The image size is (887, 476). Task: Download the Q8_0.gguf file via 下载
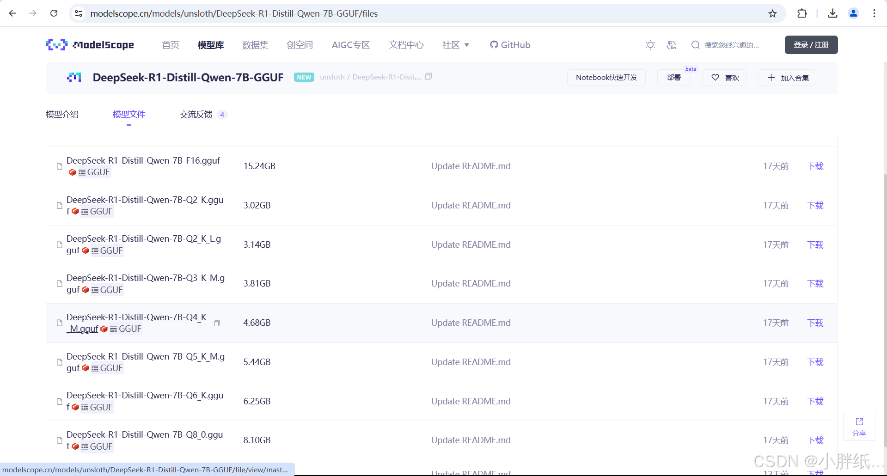[x=815, y=440]
